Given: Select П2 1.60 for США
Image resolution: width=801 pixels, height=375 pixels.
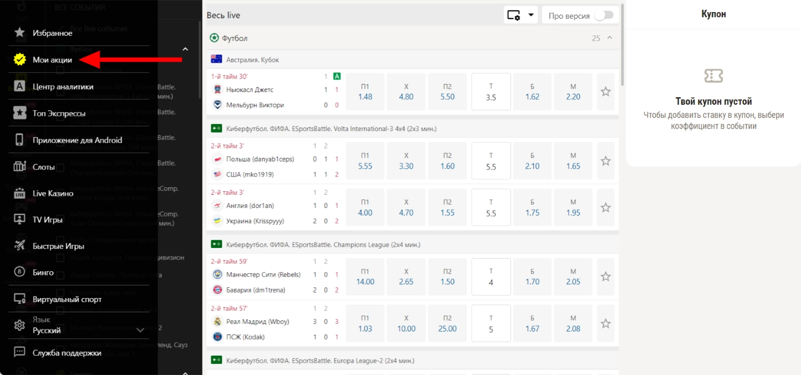Looking at the screenshot, I should pos(447,161).
